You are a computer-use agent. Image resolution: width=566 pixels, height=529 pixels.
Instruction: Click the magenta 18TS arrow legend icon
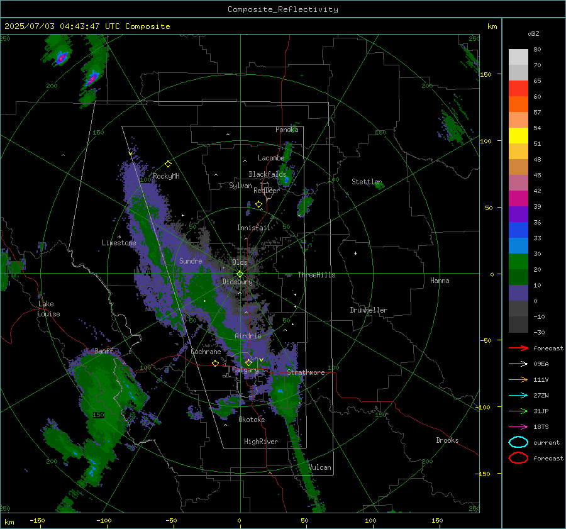point(518,427)
